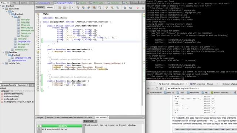Screen dimensions: 237x133
Task: Click the Chrome address bar with en.wikipedia.org
Action: (x=200, y=89)
